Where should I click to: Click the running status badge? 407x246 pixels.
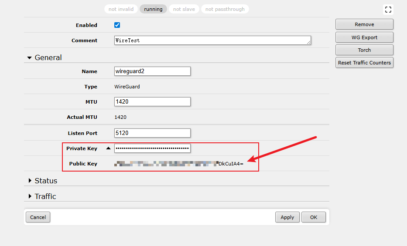[x=153, y=9]
